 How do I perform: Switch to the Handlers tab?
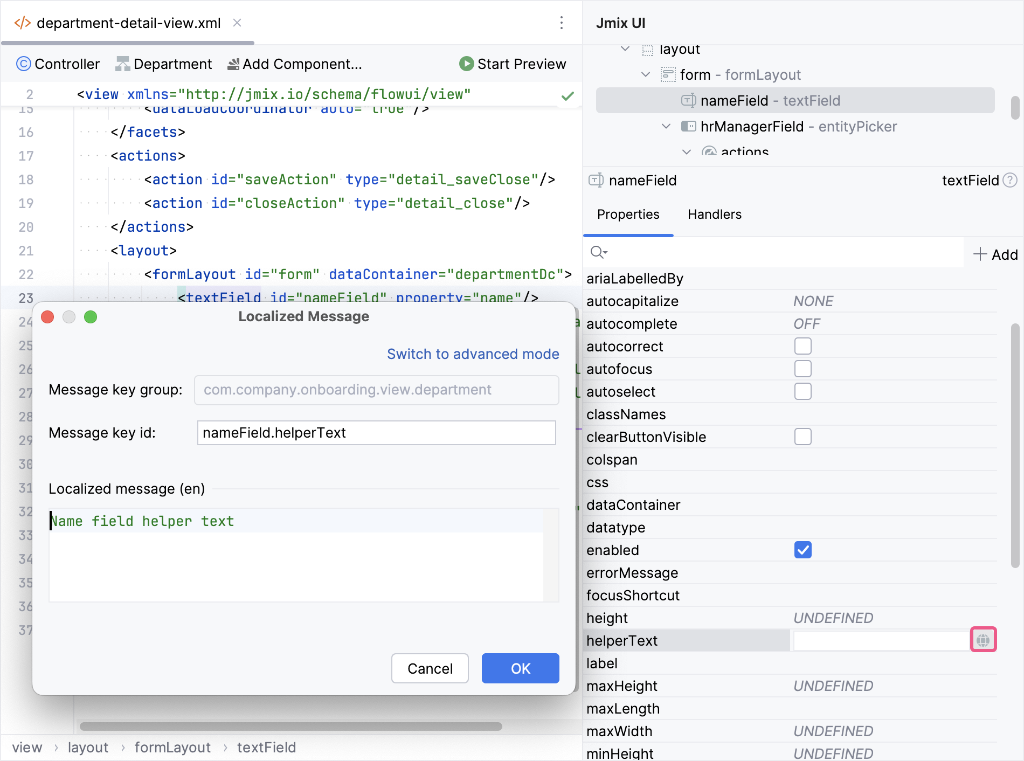click(x=714, y=214)
